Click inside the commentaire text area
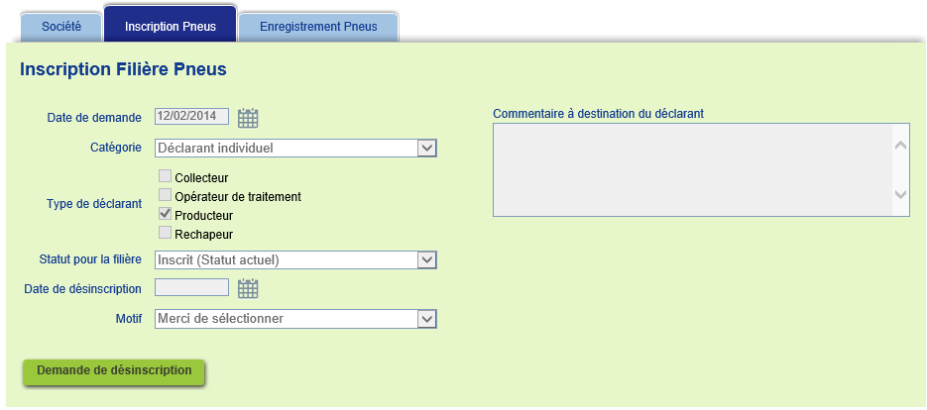927x410 pixels. coord(692,169)
